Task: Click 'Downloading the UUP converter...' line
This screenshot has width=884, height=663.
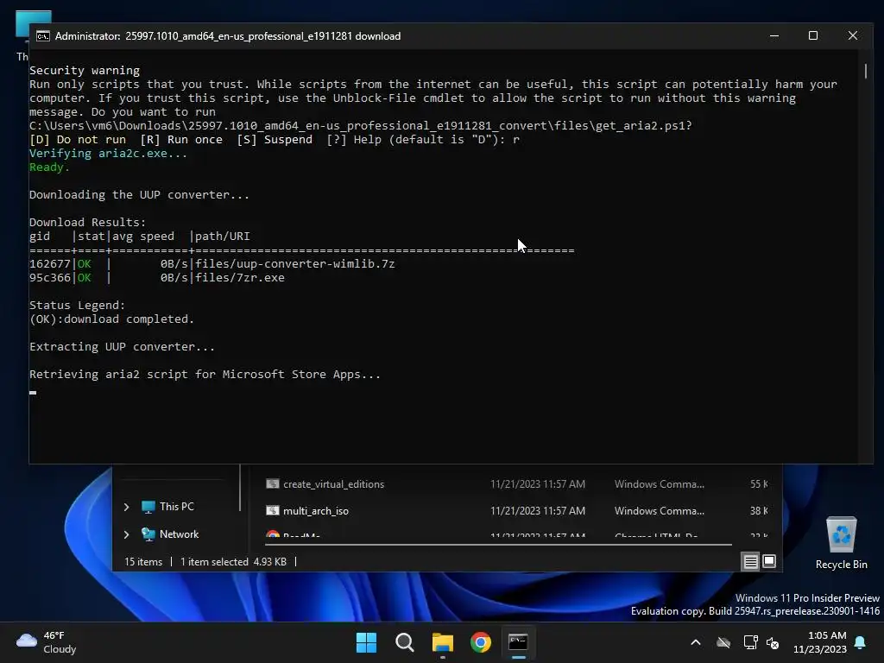Action: 139,195
